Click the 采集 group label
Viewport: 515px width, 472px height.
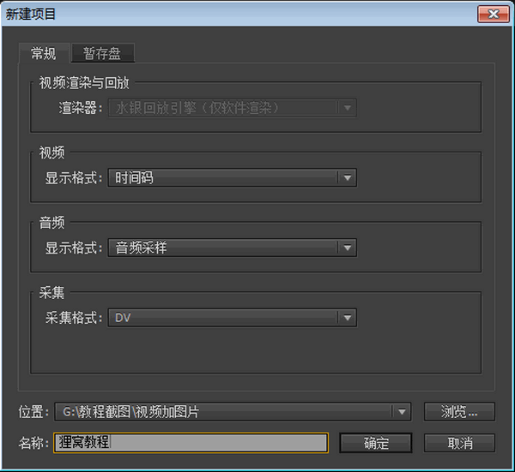pos(51,292)
